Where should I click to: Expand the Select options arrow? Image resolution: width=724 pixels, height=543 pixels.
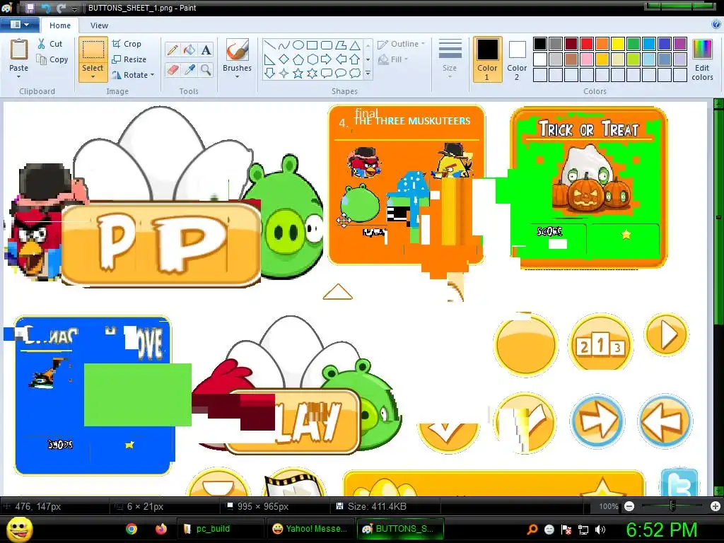[x=93, y=77]
